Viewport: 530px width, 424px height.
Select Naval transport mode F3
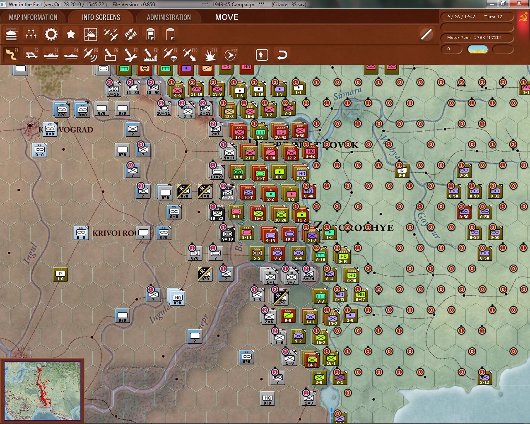point(51,55)
